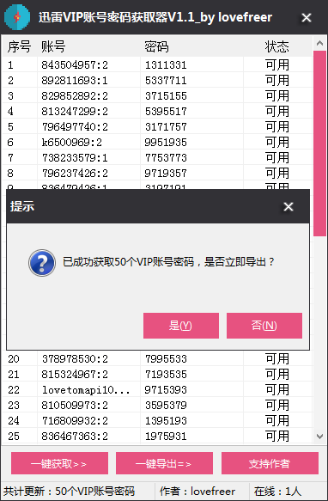The image size is (328, 501).
Task: Select account 716809932:2
Action: [75, 420]
